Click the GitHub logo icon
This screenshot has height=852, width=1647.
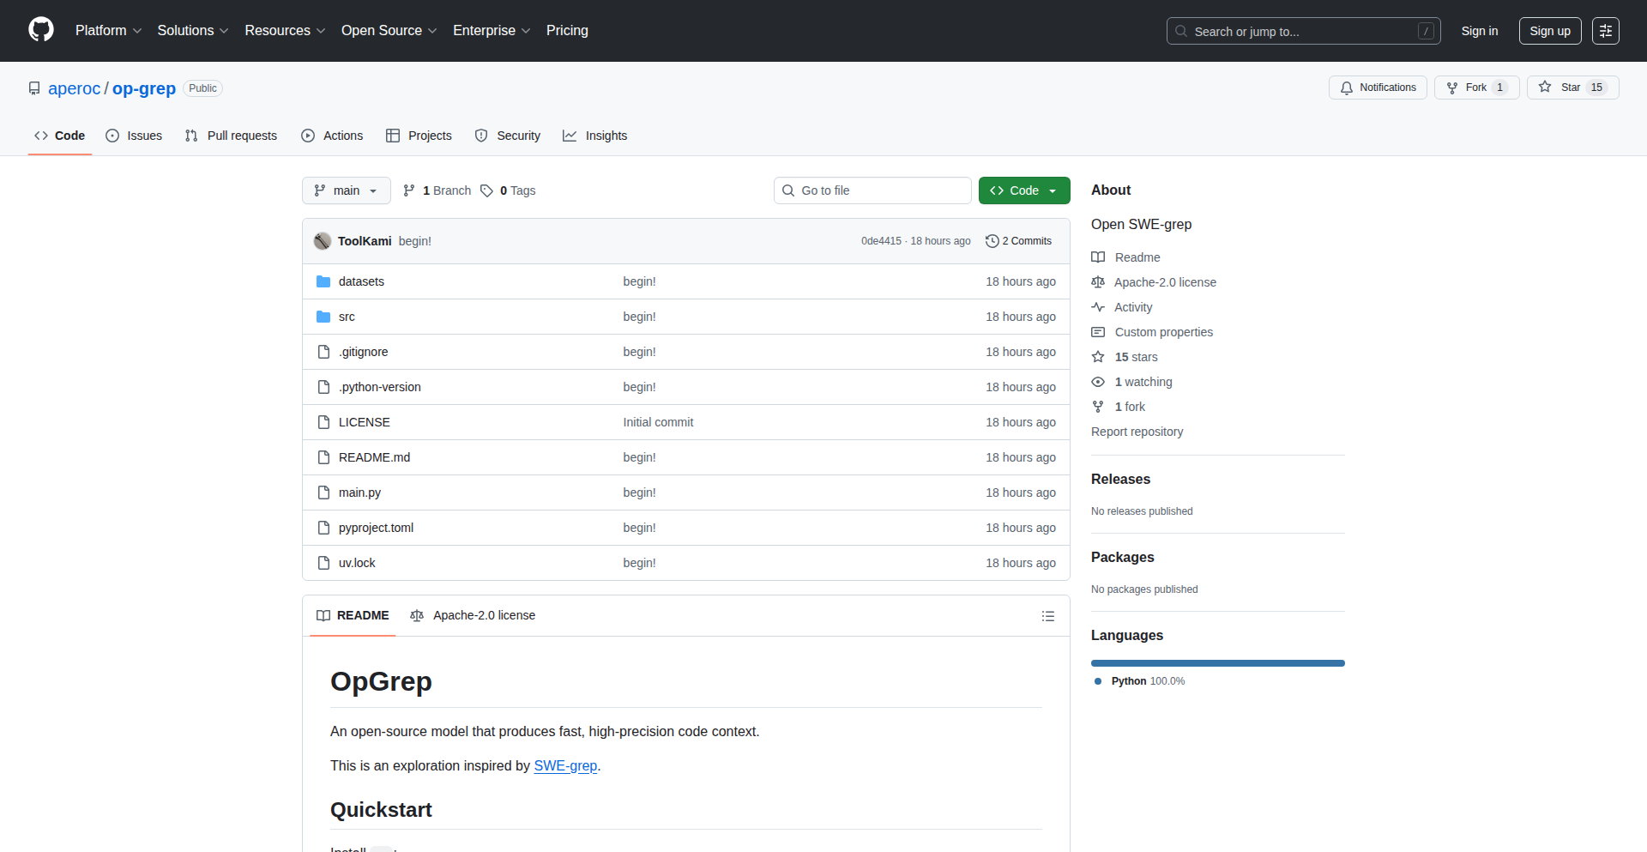tap(40, 30)
